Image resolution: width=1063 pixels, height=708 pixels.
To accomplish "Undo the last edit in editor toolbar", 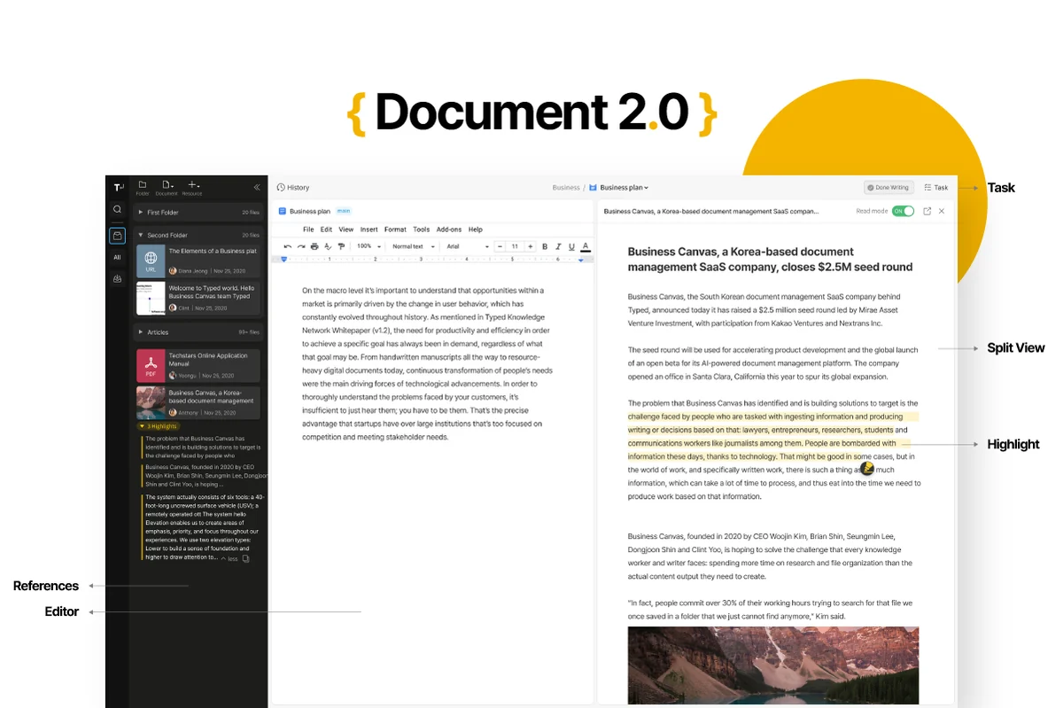I will click(x=287, y=246).
